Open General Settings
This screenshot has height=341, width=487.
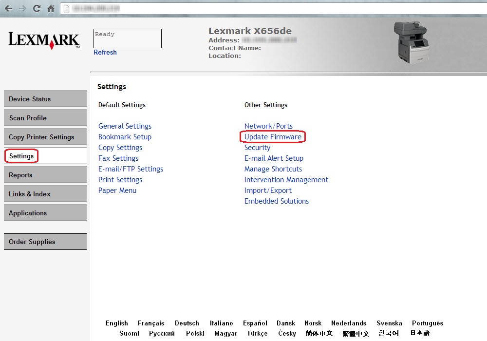tap(125, 126)
